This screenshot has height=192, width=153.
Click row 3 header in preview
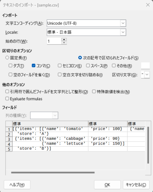[x=9, y=139]
